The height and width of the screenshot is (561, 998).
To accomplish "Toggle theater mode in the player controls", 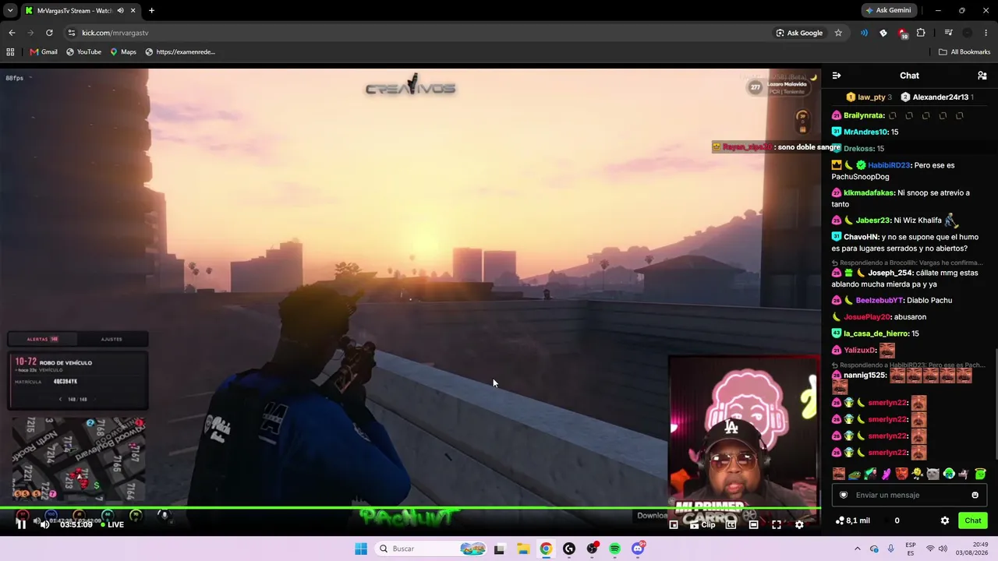I will point(753,524).
